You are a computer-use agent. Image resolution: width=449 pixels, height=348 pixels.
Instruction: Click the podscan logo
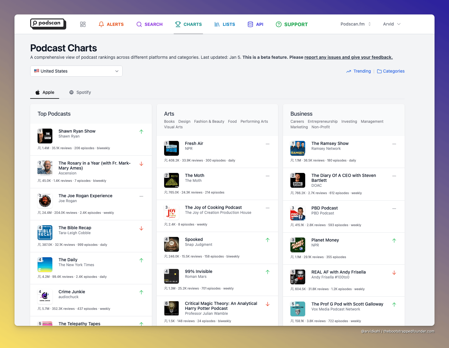[48, 24]
